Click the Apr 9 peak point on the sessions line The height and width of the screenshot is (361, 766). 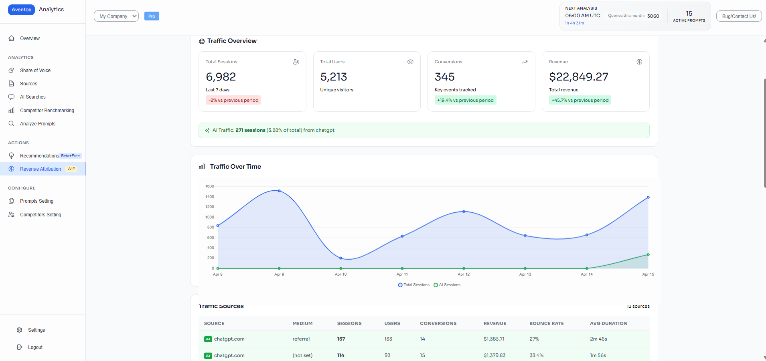(279, 191)
